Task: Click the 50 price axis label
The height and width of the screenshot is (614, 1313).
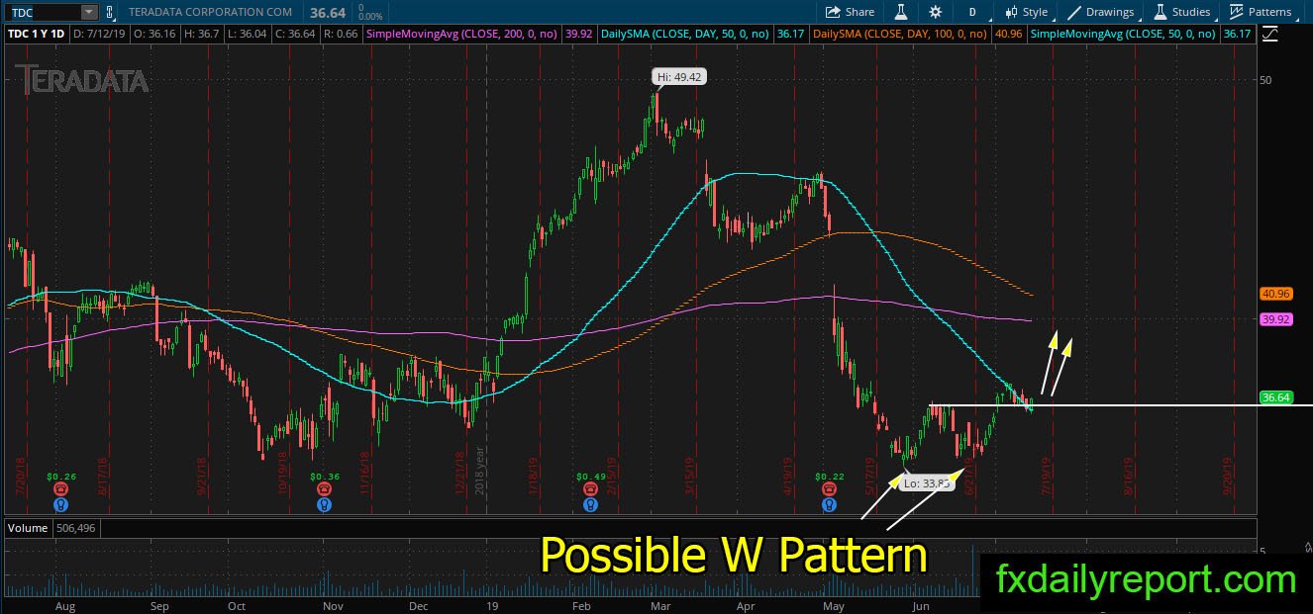Action: click(x=1265, y=79)
